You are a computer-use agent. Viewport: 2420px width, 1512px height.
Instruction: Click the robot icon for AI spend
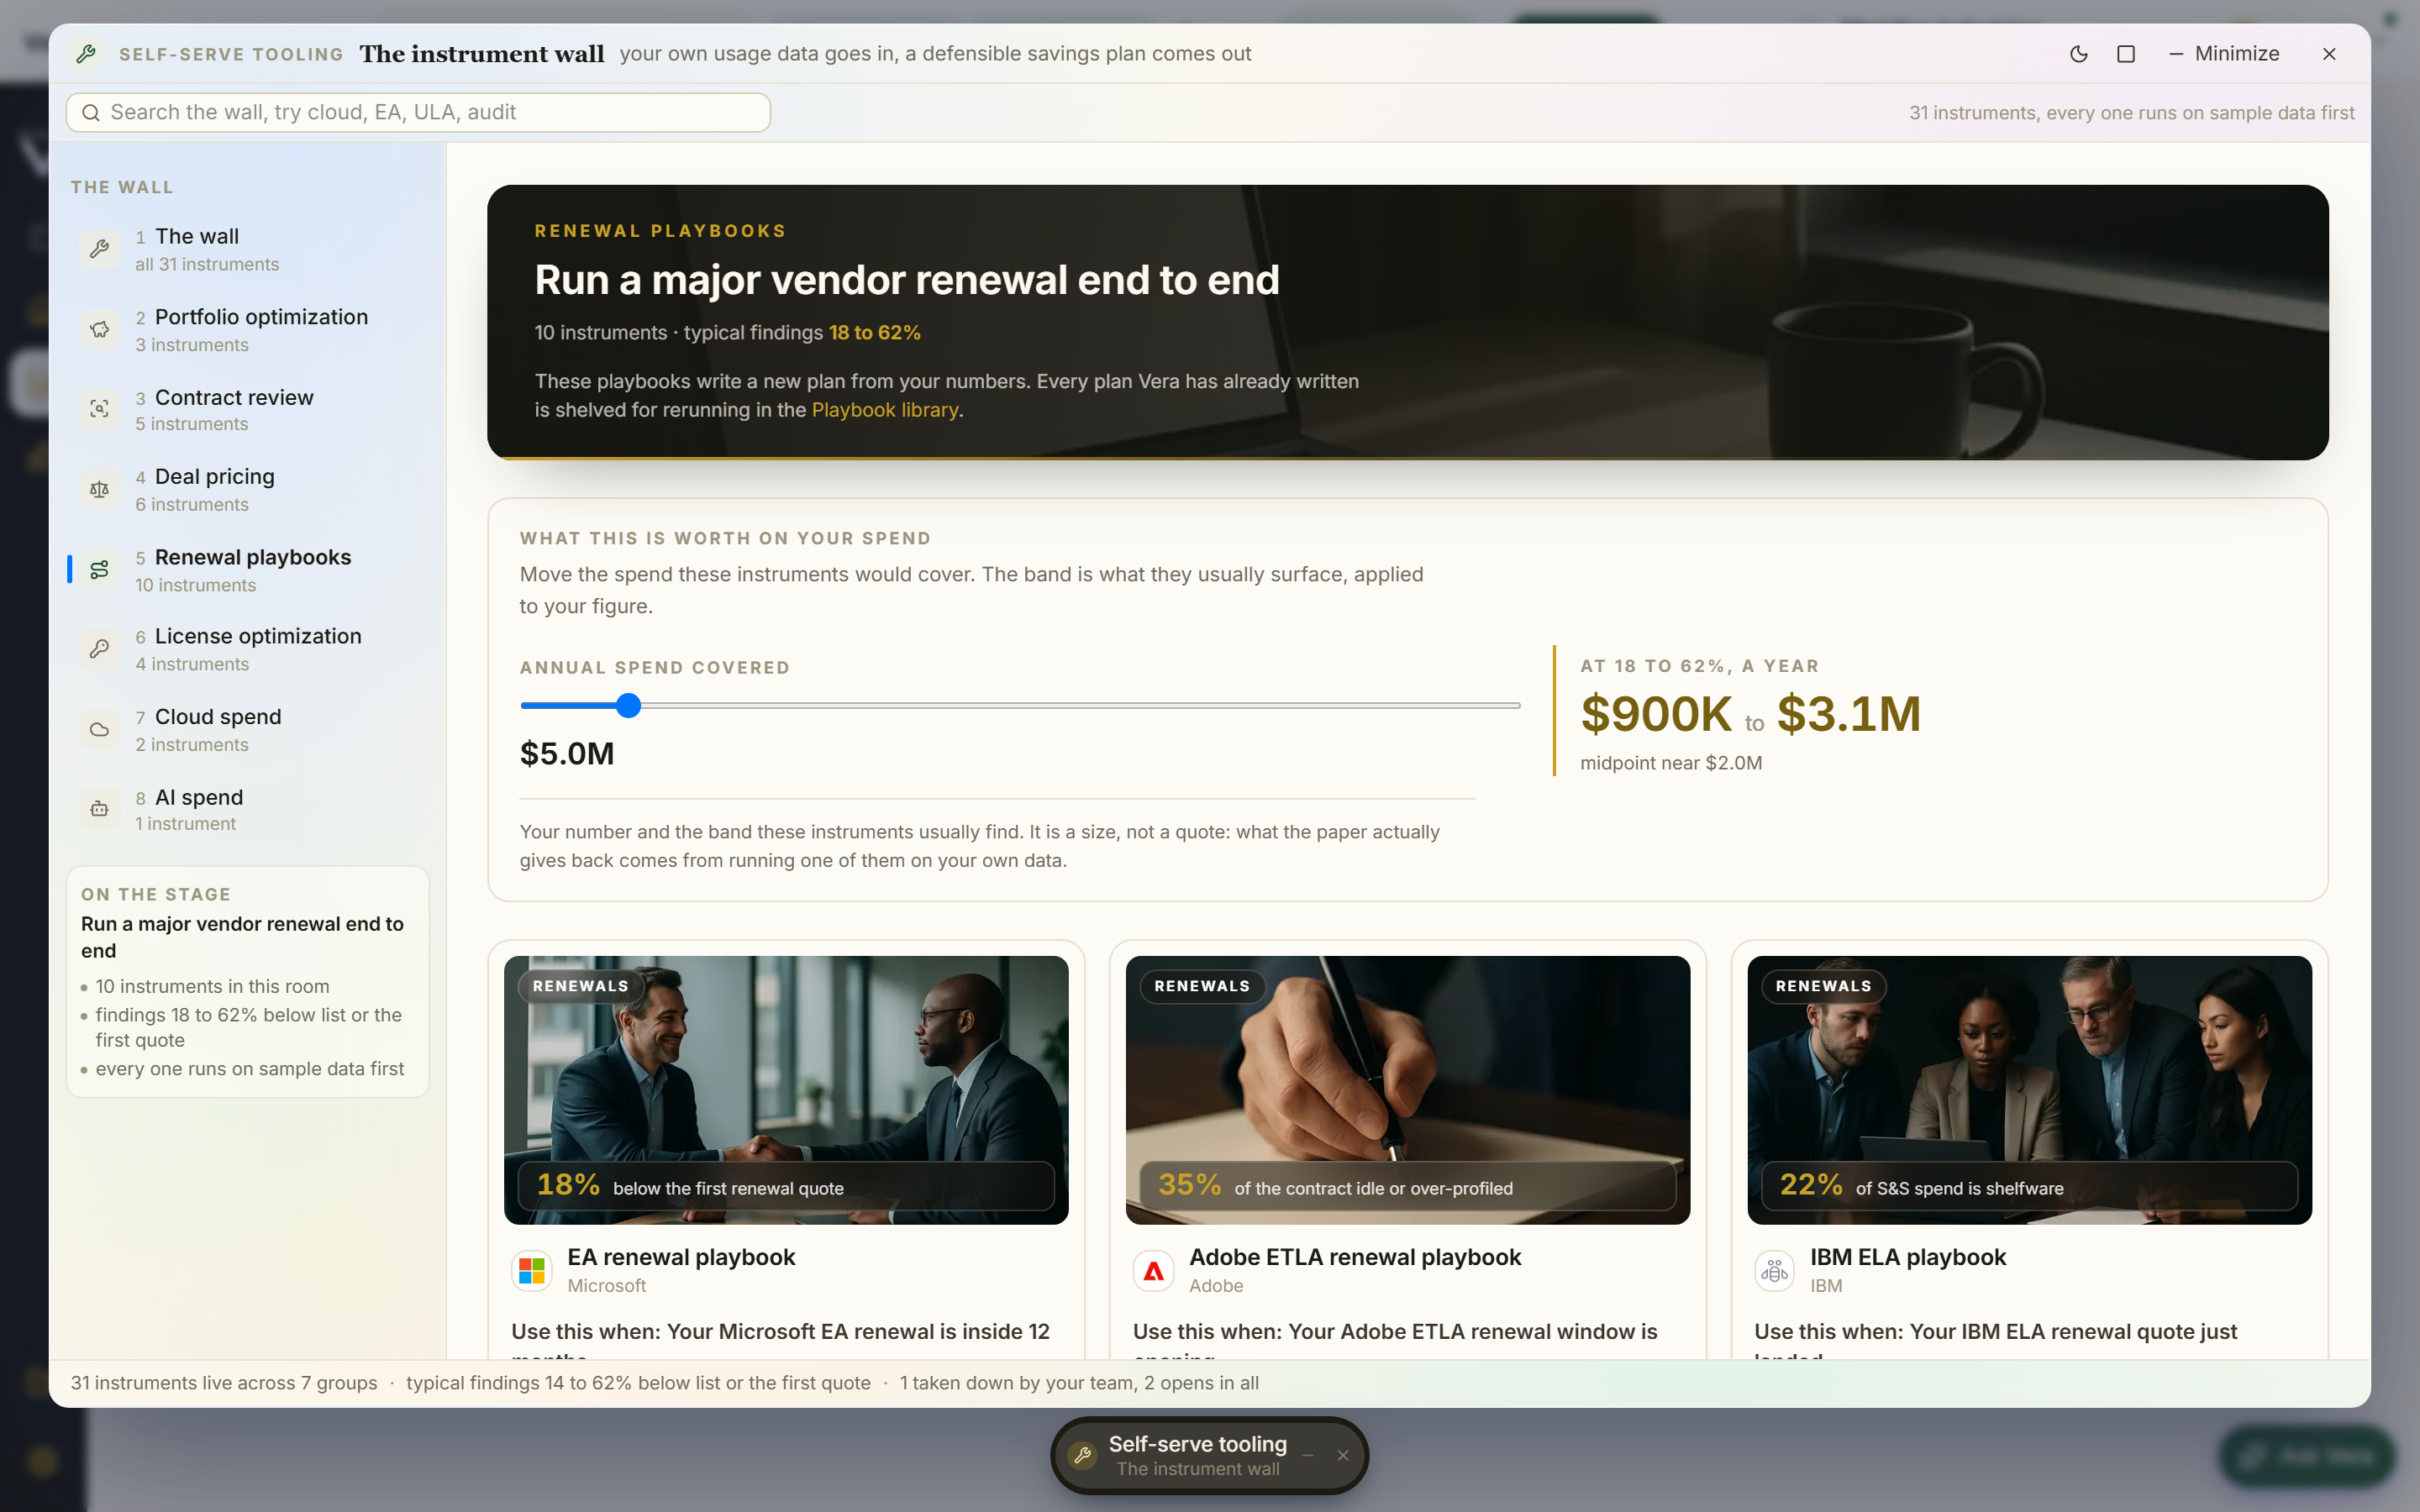click(x=99, y=809)
